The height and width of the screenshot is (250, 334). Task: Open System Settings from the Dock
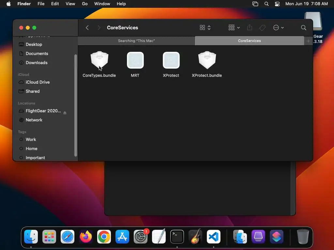(141, 237)
